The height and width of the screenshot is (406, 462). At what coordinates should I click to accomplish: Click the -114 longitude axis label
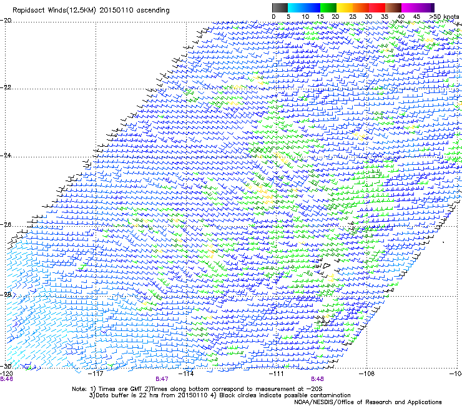[186, 374]
